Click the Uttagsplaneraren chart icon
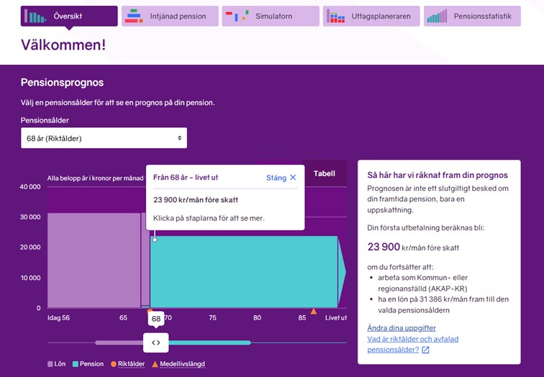The width and height of the screenshot is (544, 377). tap(336, 16)
